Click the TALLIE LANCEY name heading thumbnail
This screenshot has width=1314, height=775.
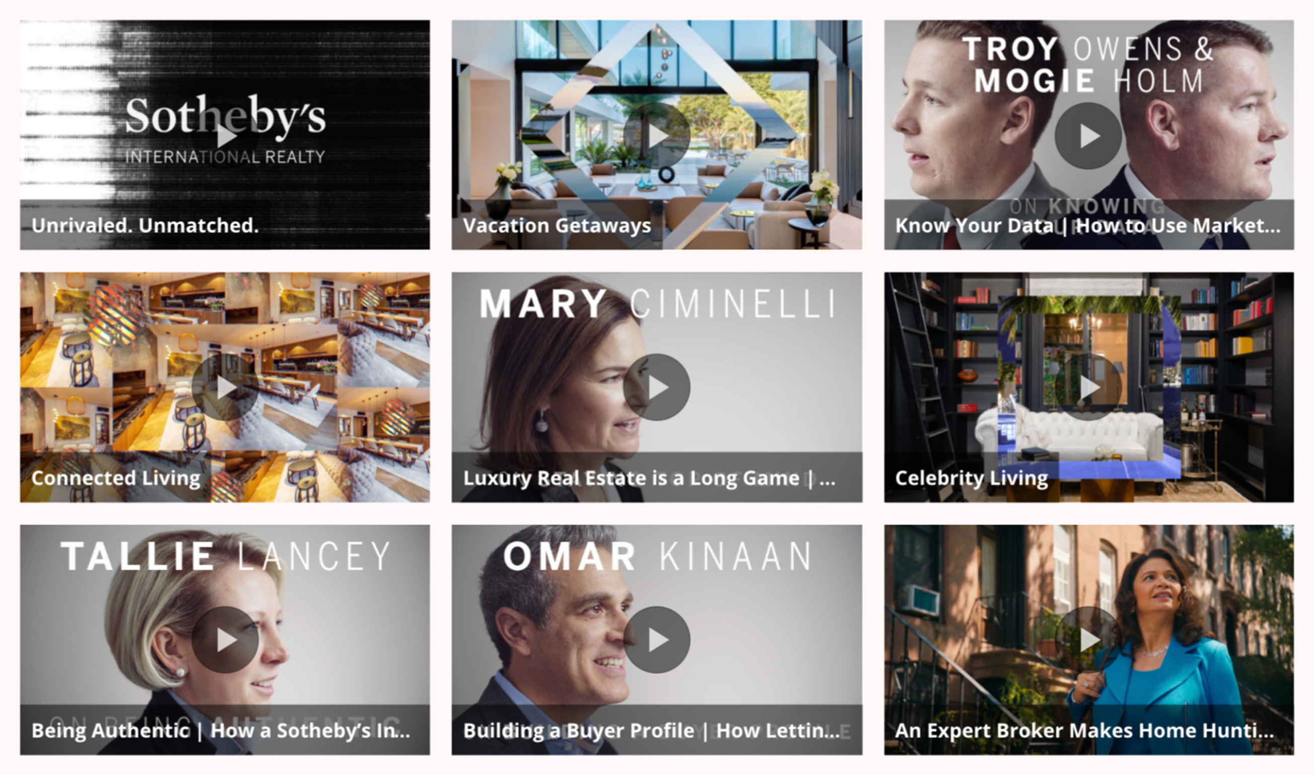coord(226,556)
